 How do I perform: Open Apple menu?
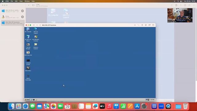tap(3, 1)
